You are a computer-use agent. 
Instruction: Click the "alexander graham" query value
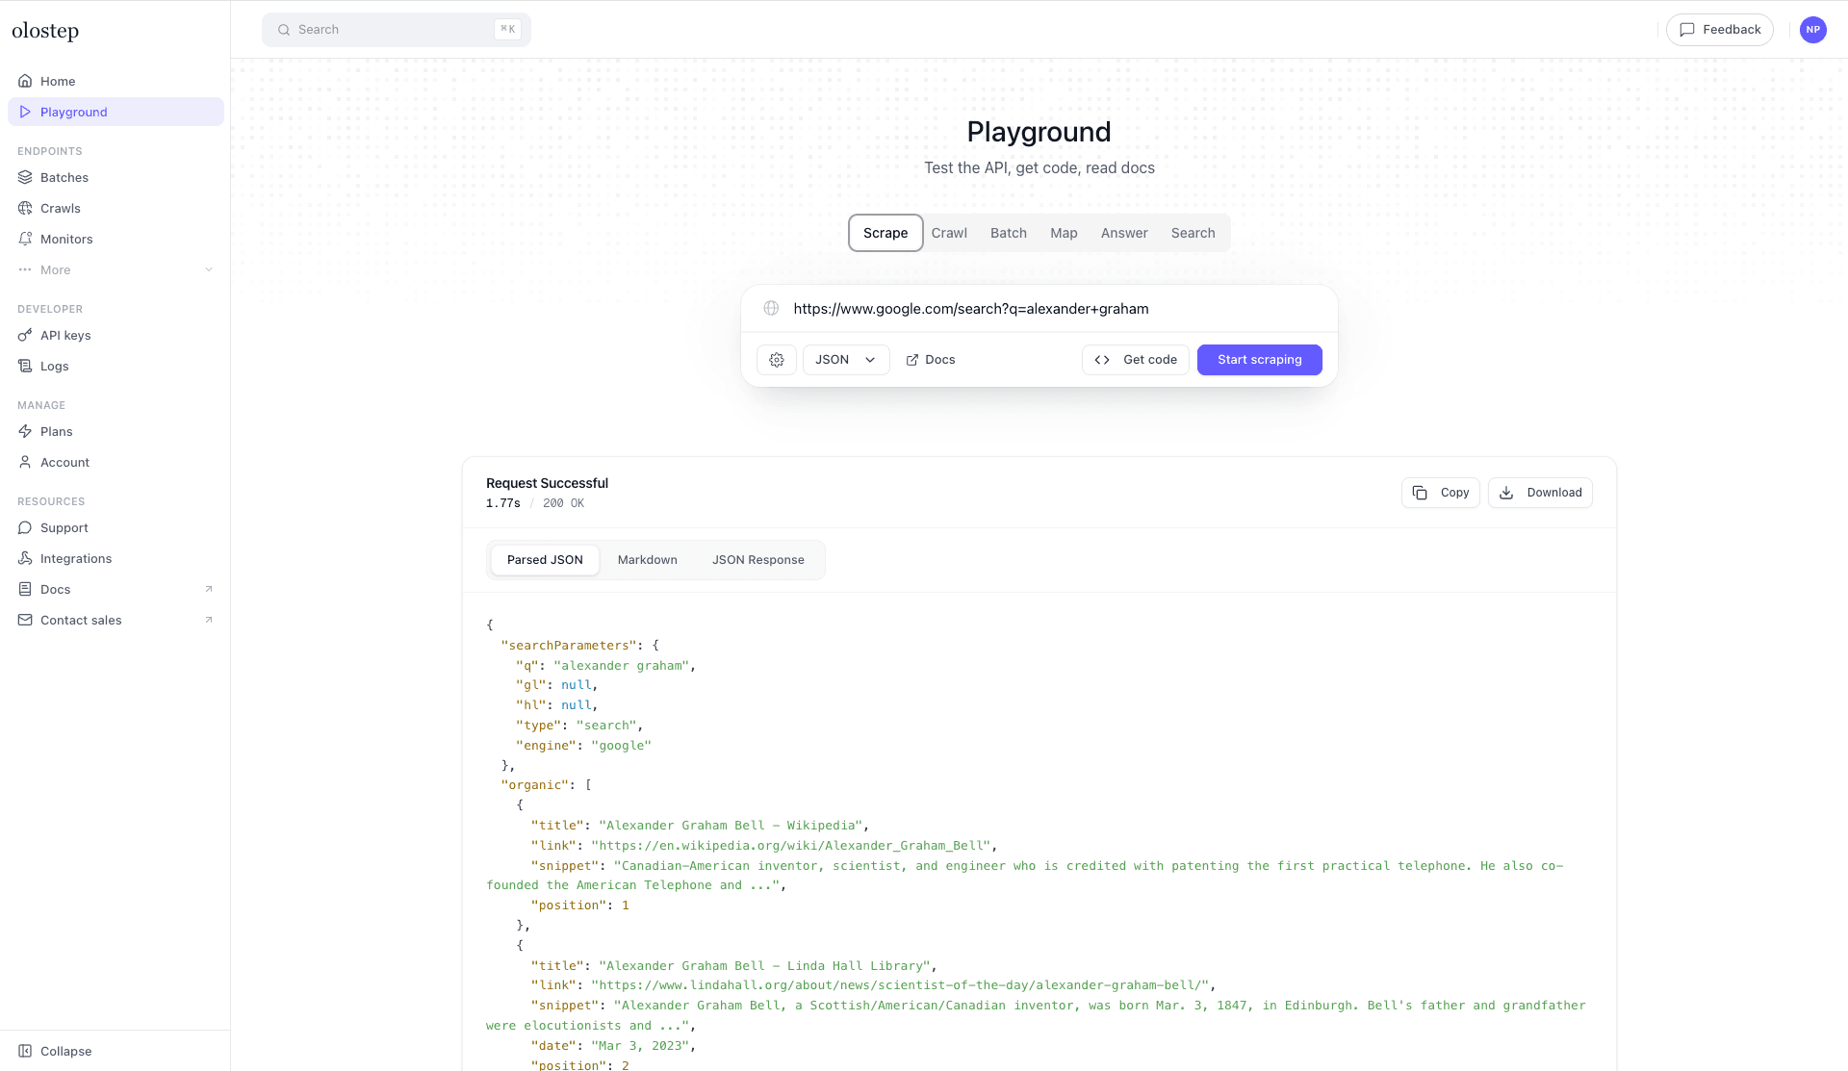coord(621,666)
